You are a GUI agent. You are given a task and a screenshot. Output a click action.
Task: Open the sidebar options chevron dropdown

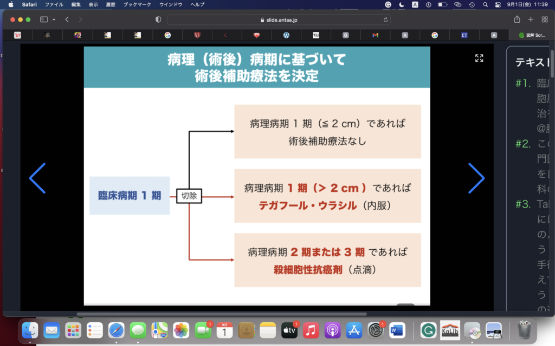pos(54,19)
